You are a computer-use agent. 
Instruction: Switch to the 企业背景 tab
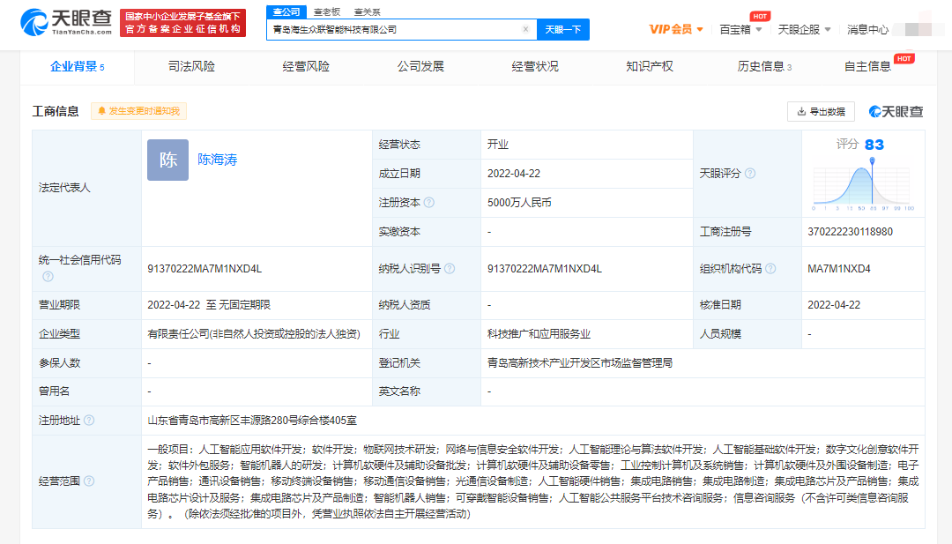point(77,66)
